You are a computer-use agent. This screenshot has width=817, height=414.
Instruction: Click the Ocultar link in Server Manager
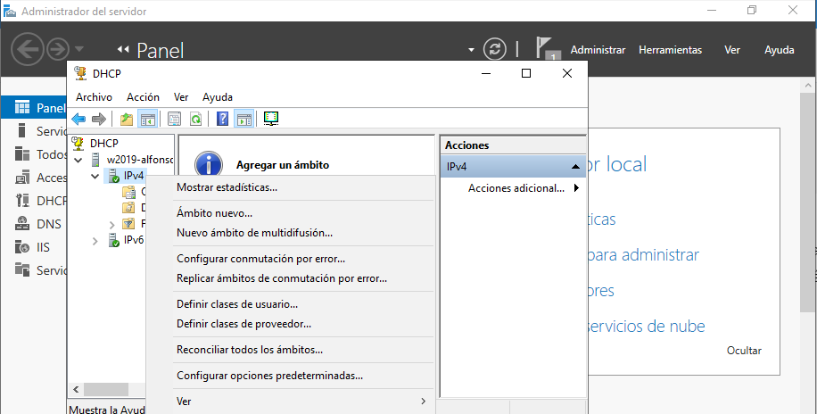click(x=744, y=351)
